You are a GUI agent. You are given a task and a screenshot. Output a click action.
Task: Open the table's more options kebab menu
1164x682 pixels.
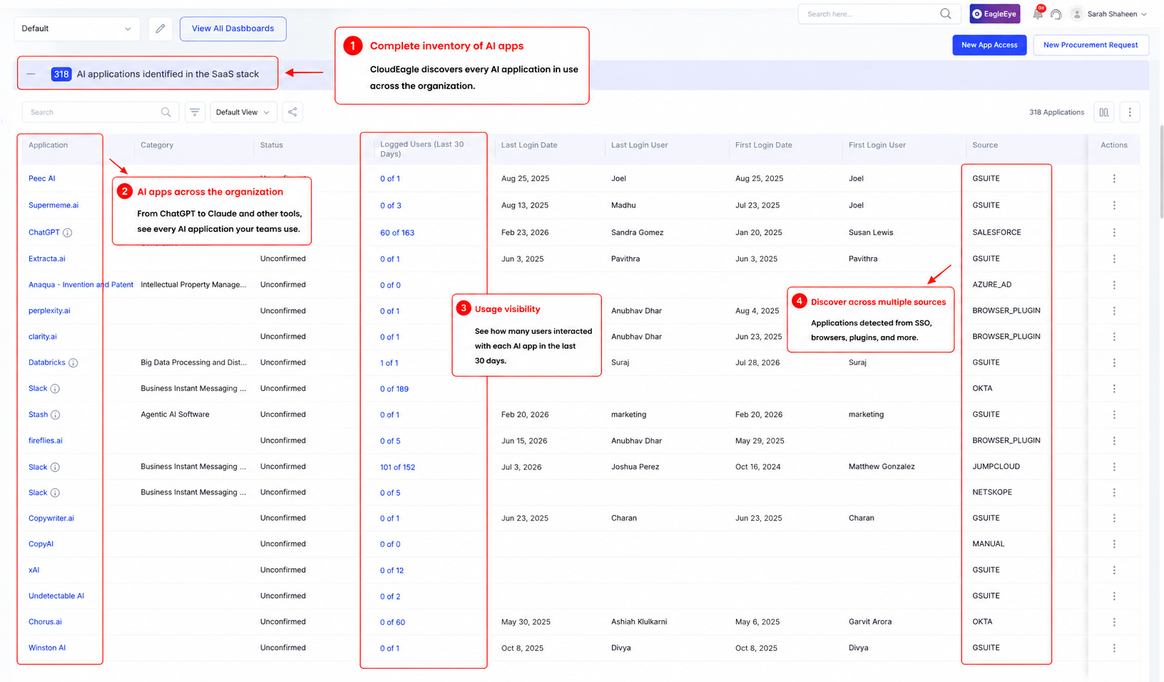click(1130, 112)
